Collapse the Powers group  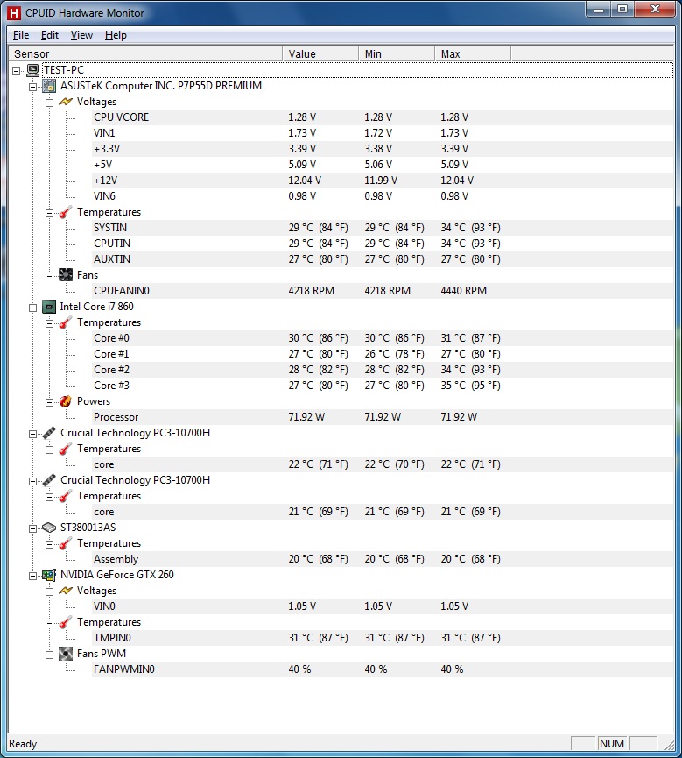coord(49,402)
